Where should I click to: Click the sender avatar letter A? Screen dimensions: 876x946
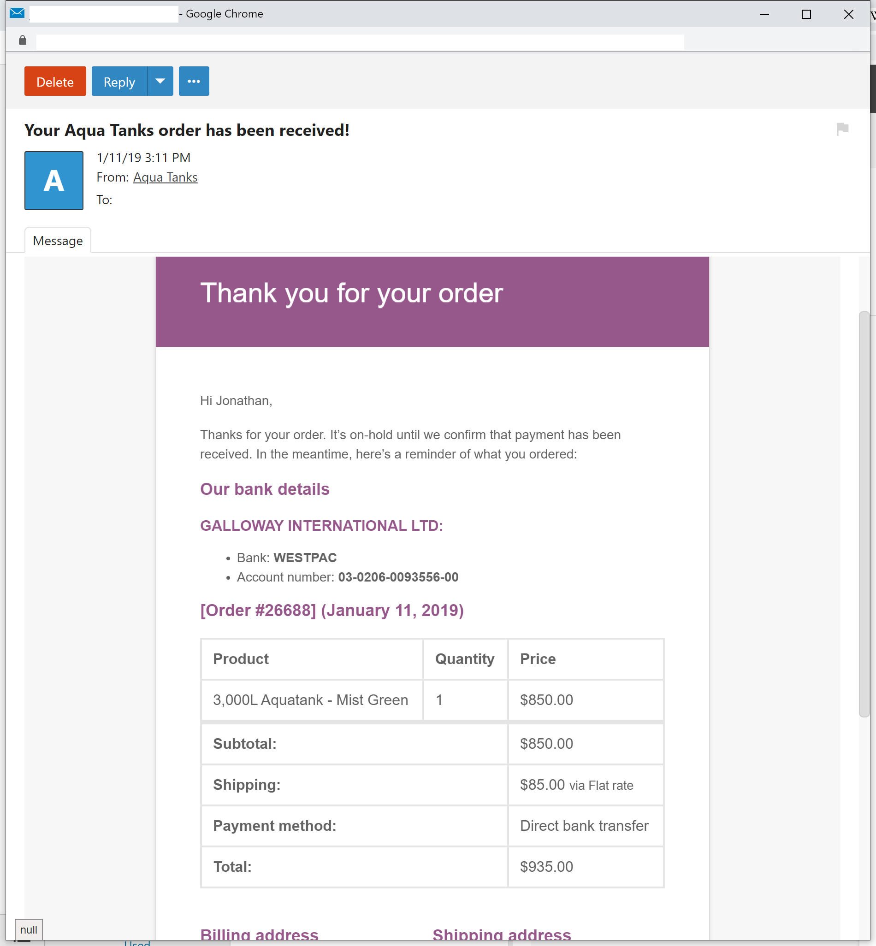[53, 181]
